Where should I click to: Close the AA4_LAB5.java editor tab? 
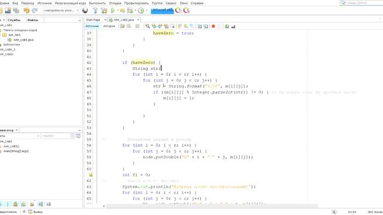tap(138, 20)
